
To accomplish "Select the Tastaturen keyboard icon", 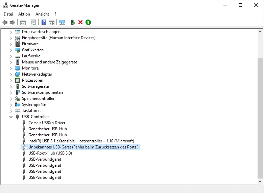I will pos(18,111).
